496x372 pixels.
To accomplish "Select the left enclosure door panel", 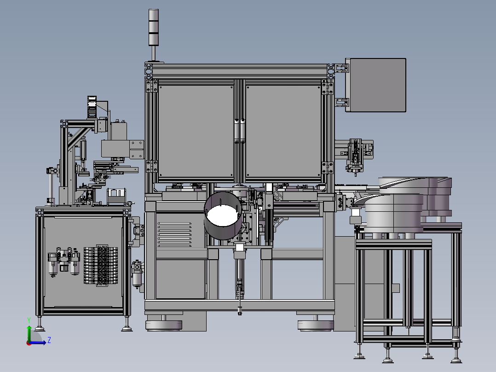I will [x=196, y=131].
